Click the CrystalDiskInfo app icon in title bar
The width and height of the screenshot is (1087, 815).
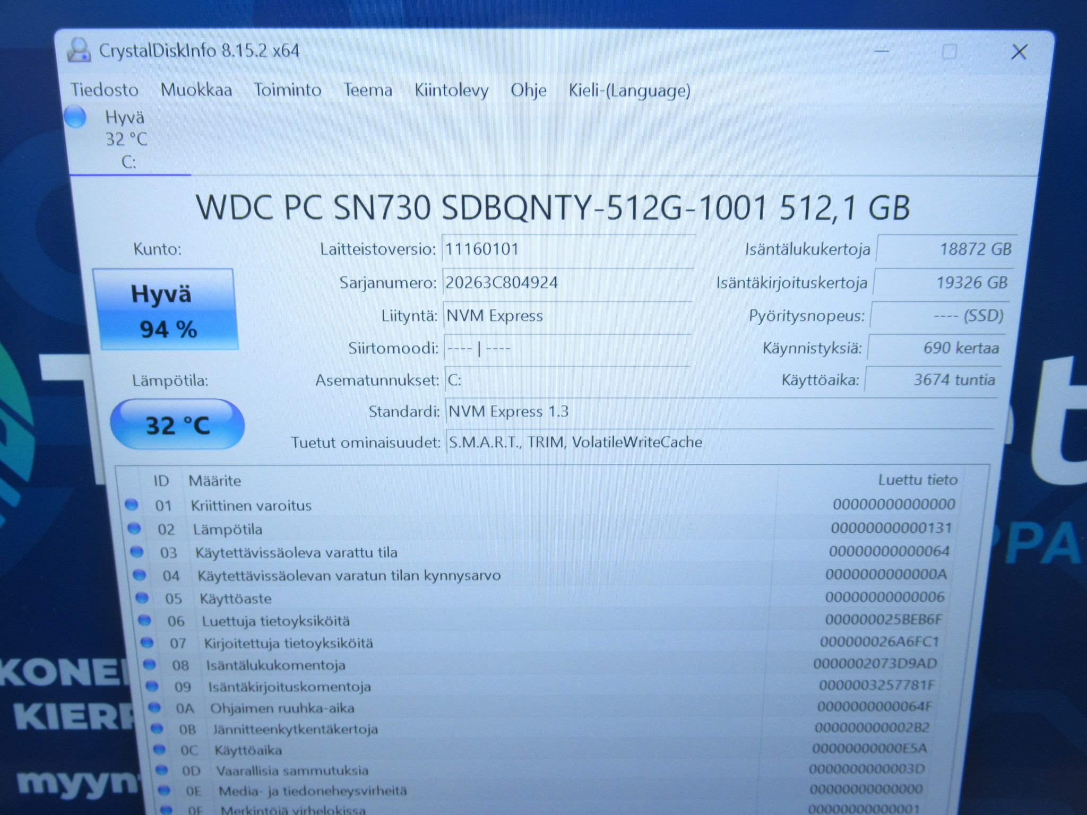tap(79, 50)
